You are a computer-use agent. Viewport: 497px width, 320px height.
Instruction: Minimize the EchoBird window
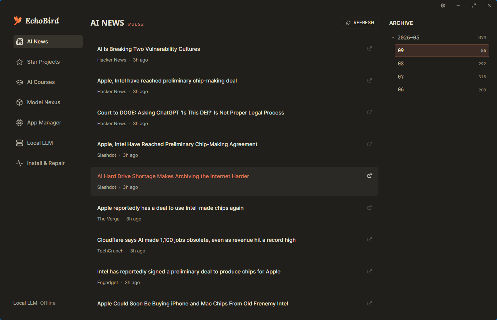[458, 6]
